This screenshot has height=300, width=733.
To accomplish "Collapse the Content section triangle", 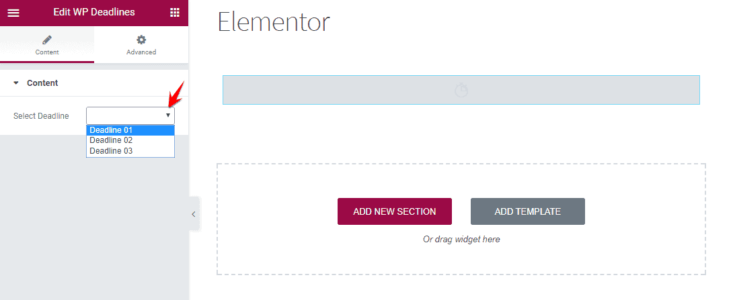I will tap(15, 83).
